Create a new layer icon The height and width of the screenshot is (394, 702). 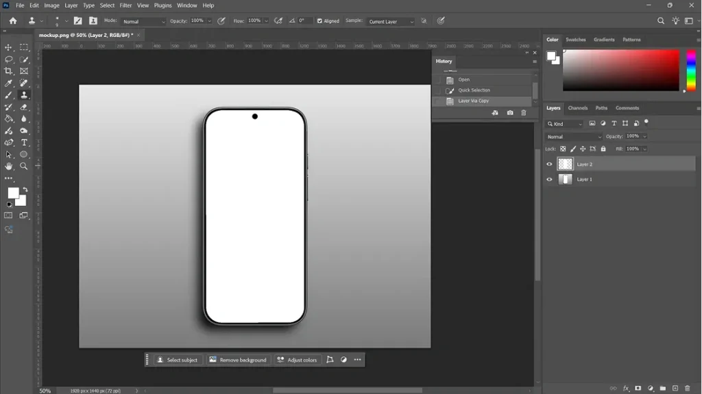coord(675,389)
